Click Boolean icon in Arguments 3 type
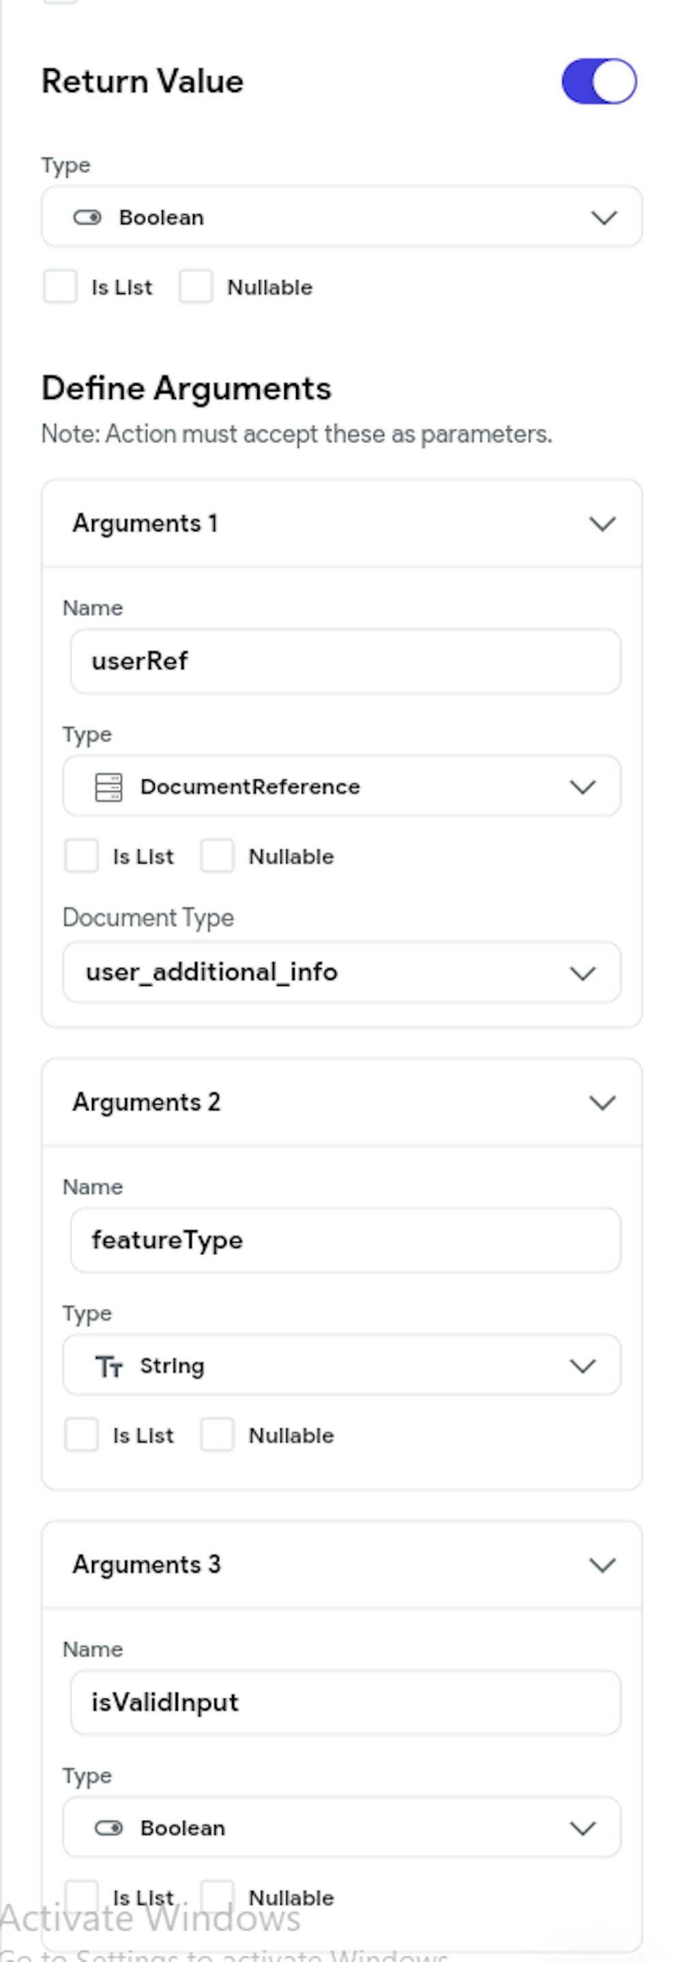This screenshot has height=1962, width=682. 108,1828
